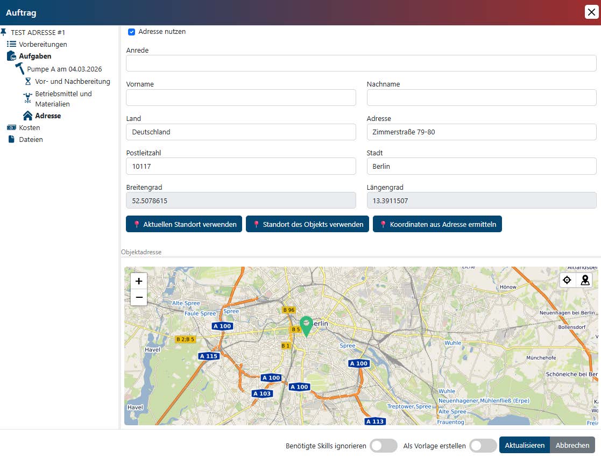Click the map zoom out minus button
The height and width of the screenshot is (458, 601).
click(139, 297)
